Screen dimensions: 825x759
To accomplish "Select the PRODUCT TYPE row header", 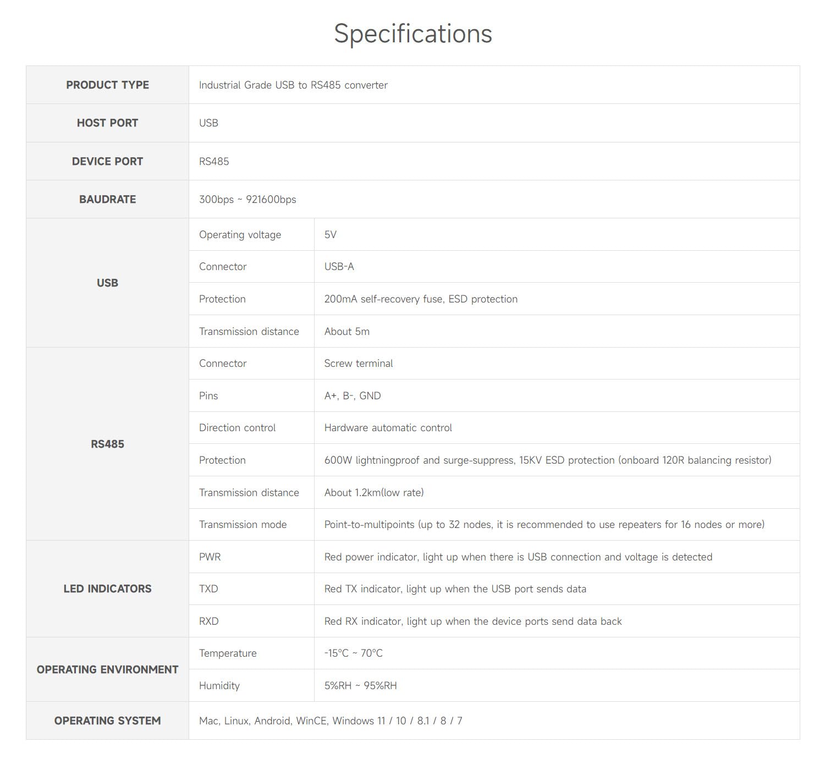I will click(x=107, y=85).
